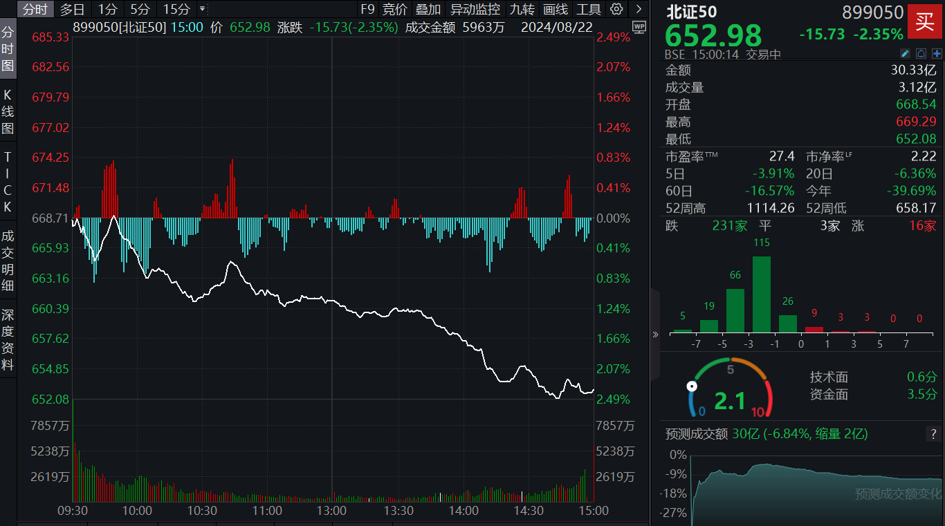The image size is (945, 526).
Task: Click the bell price-alert icon
Action: pos(921,53)
